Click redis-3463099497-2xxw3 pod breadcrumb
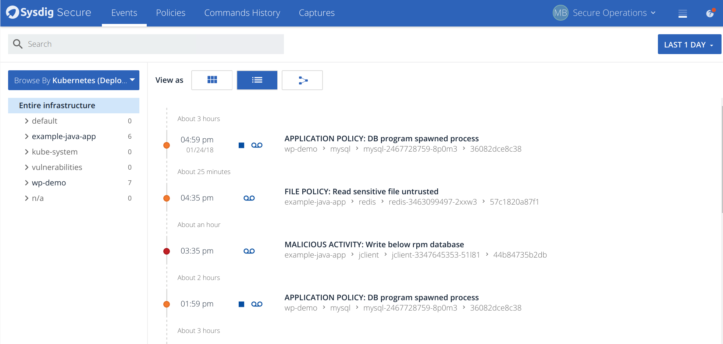The width and height of the screenshot is (723, 344). 432,202
